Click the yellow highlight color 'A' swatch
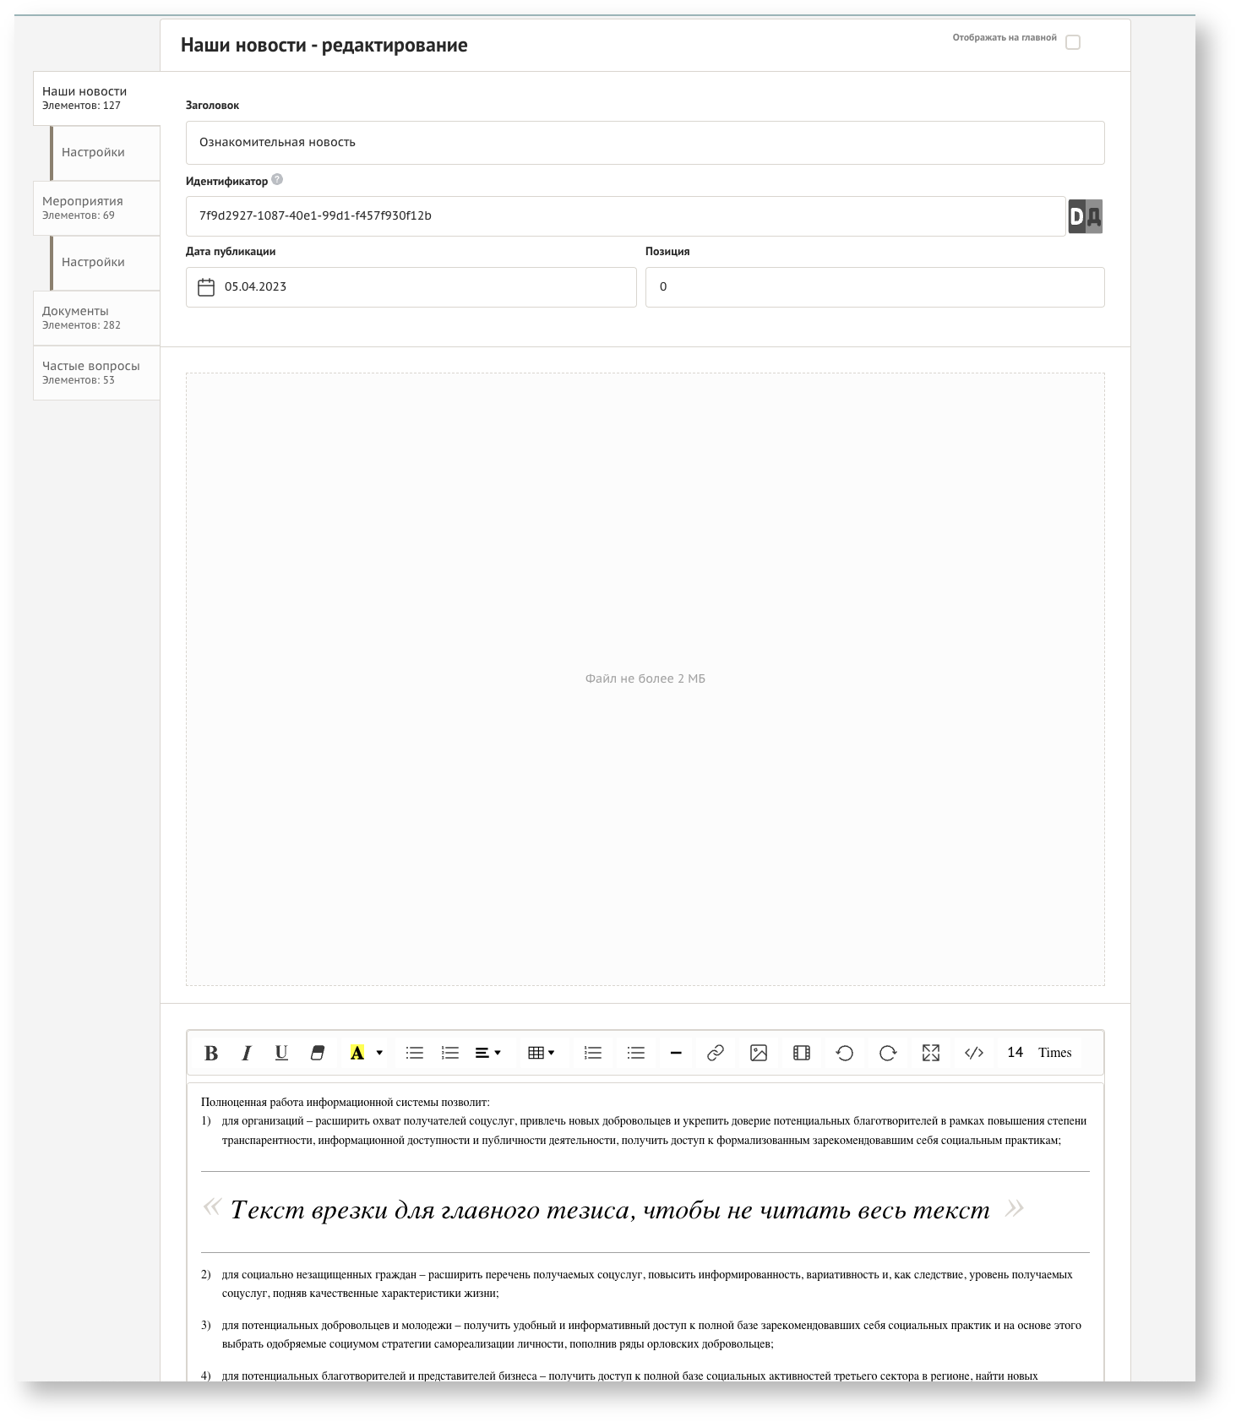The width and height of the screenshot is (1236, 1422). tap(357, 1053)
